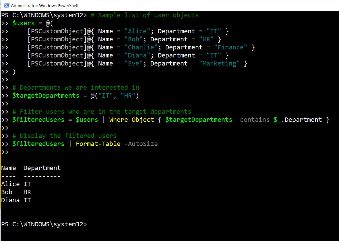Image resolution: width=339 pixels, height=241 pixels.
Task: Click the bottom PS C:\WINDOWS\system32> prompt
Action: pyautogui.click(x=44, y=224)
